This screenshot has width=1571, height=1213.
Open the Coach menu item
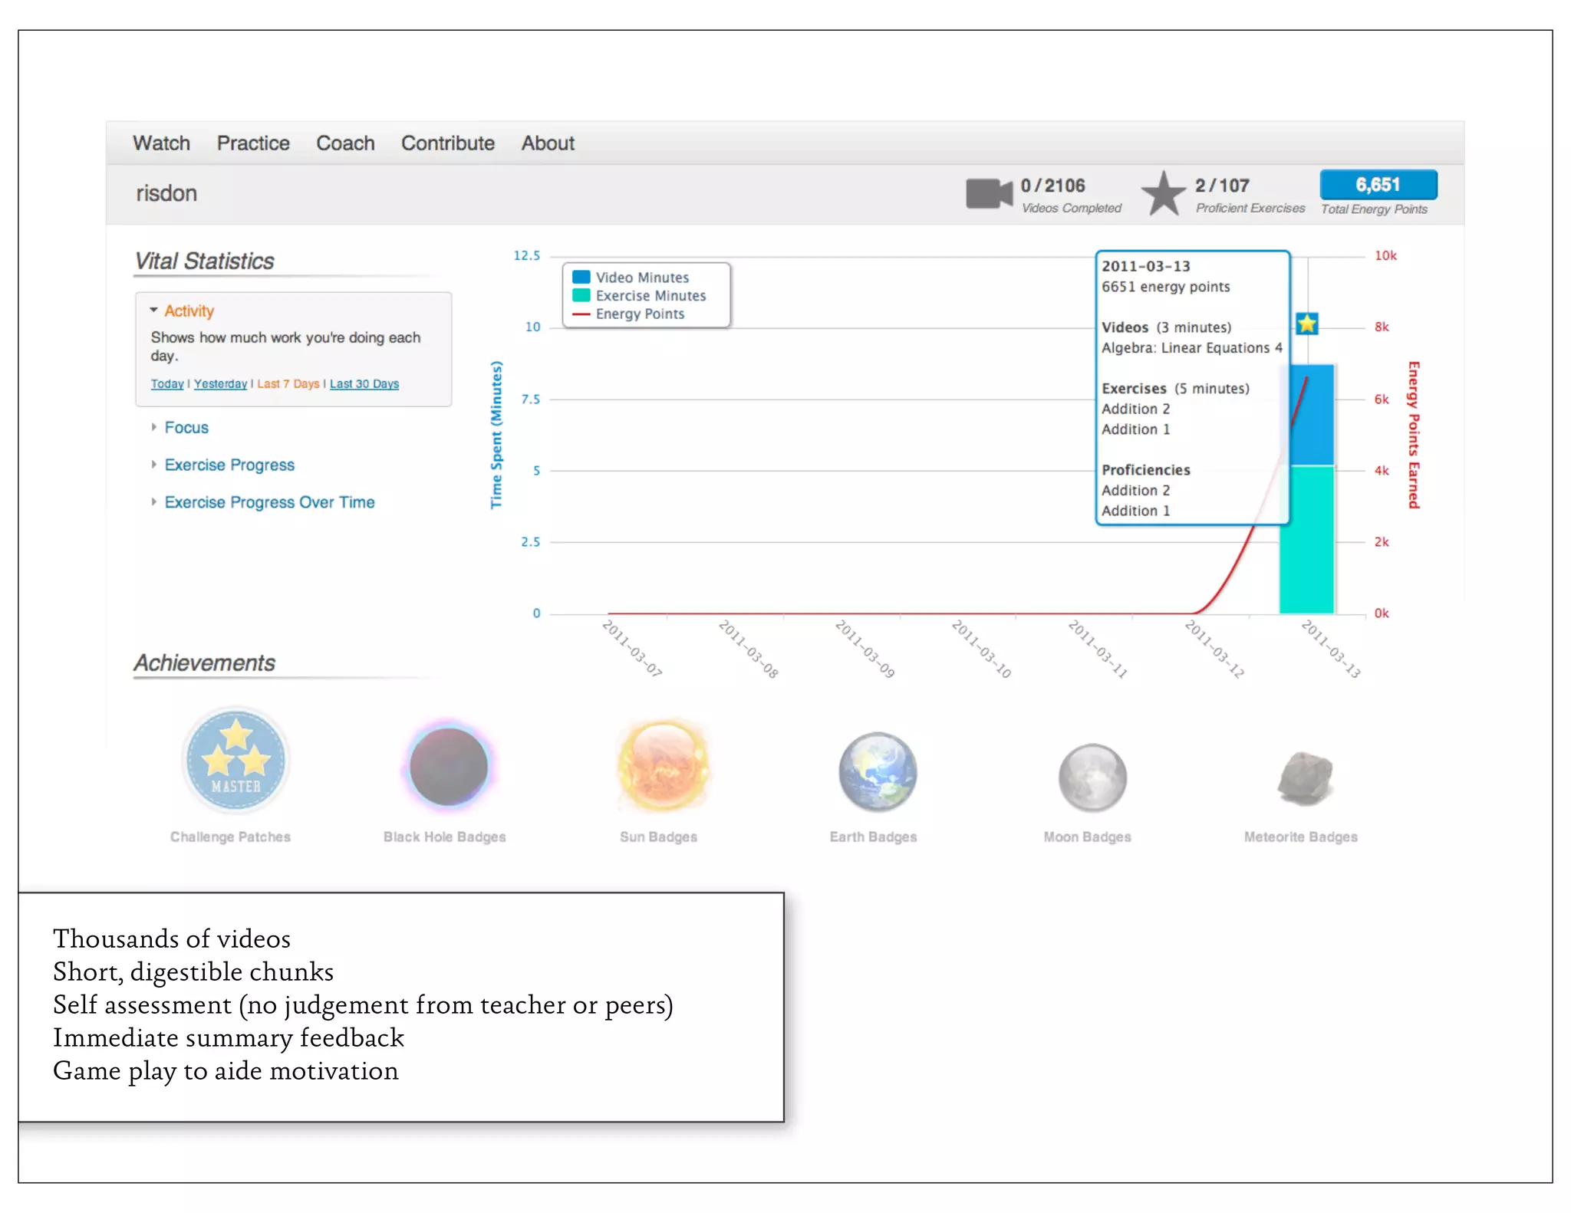(x=345, y=143)
